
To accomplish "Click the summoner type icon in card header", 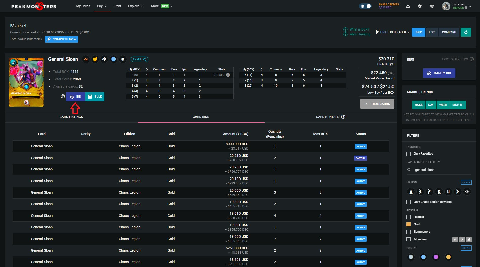I will click(123, 59).
